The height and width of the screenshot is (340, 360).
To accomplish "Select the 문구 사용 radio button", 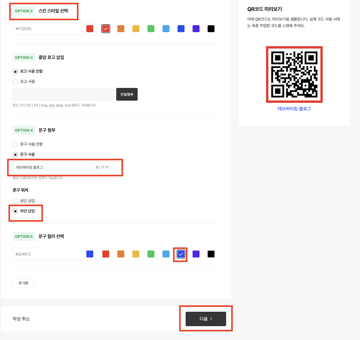I will [15, 155].
